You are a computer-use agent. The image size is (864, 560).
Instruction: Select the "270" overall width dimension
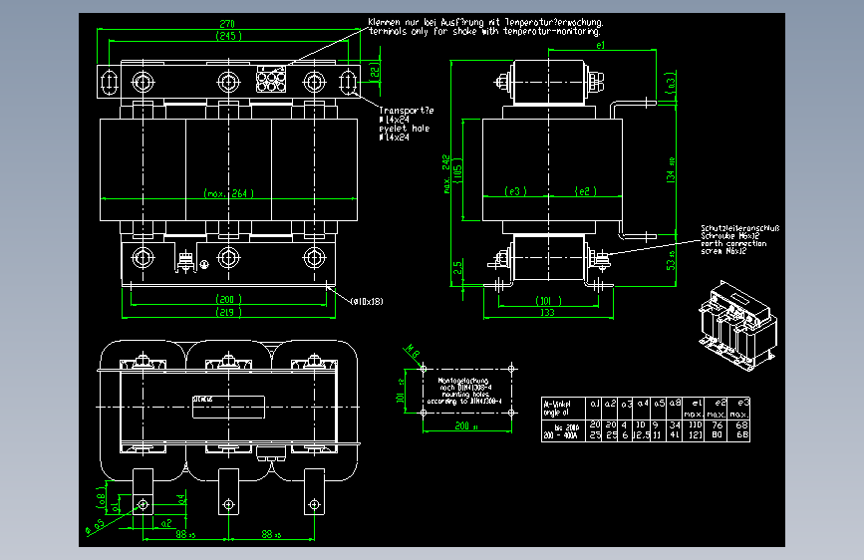pyautogui.click(x=227, y=24)
